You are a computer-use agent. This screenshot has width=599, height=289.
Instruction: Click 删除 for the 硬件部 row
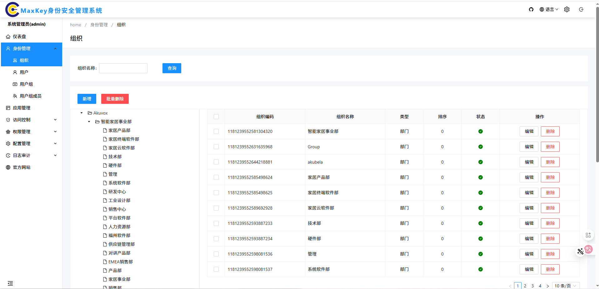point(550,239)
